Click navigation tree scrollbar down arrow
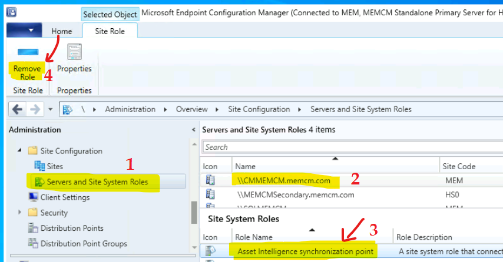503x262 pixels. [194, 247]
